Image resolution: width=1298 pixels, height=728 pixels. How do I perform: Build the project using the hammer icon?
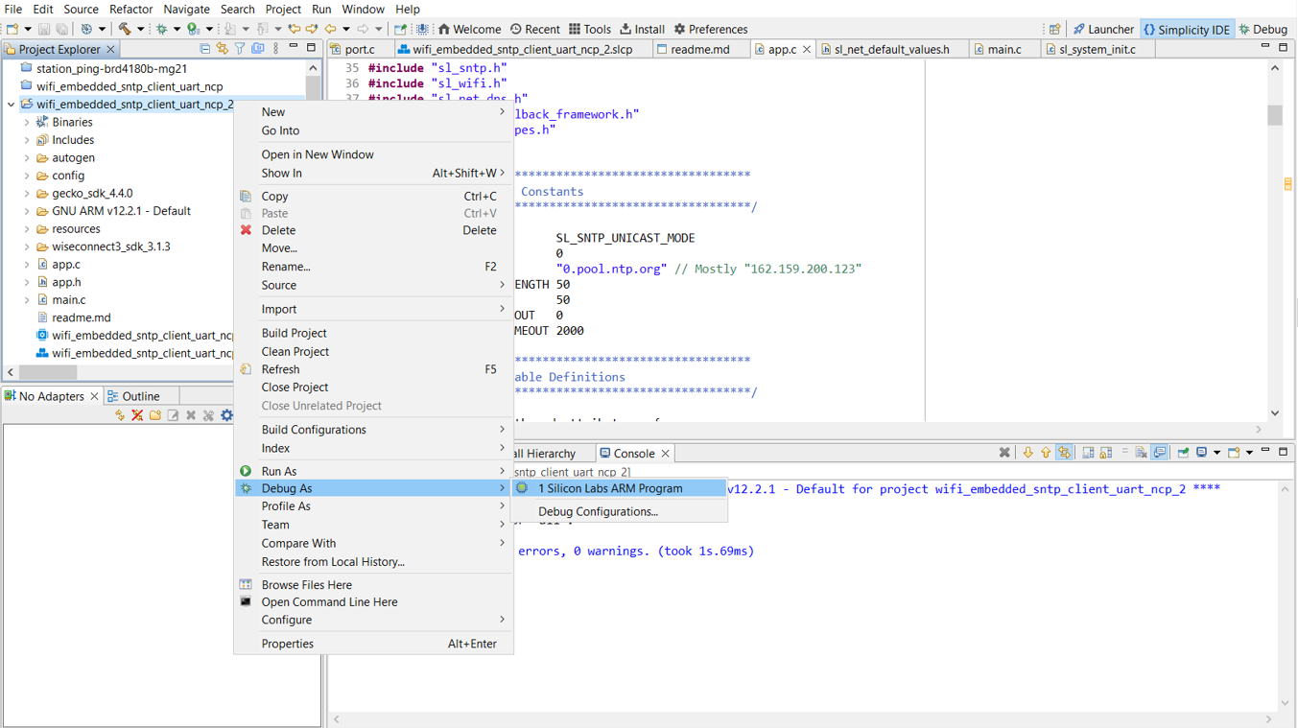126,30
